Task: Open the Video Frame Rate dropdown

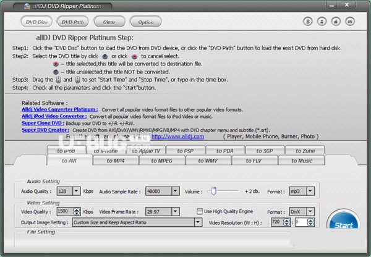Action: 176,212
